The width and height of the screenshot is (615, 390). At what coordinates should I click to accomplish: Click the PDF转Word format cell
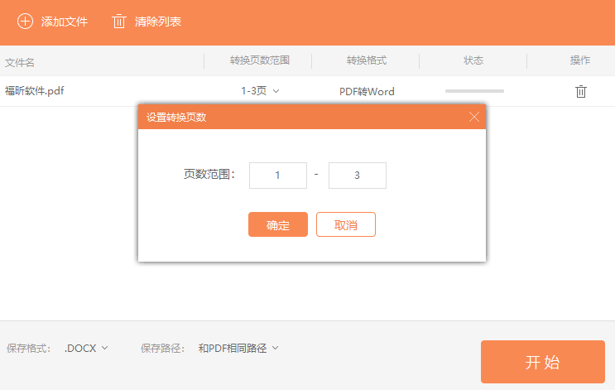point(367,91)
